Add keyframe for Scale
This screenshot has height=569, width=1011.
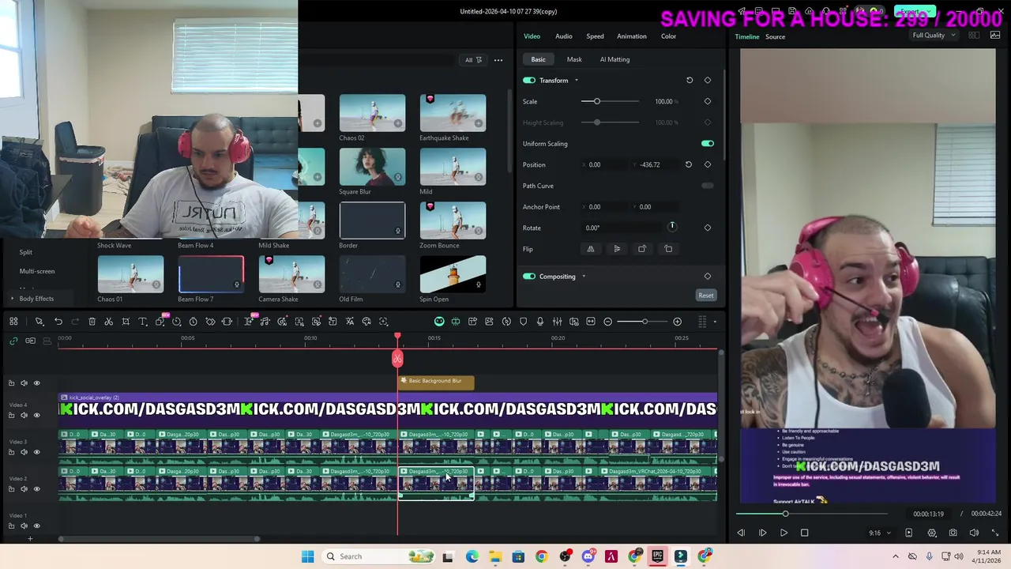tap(708, 101)
